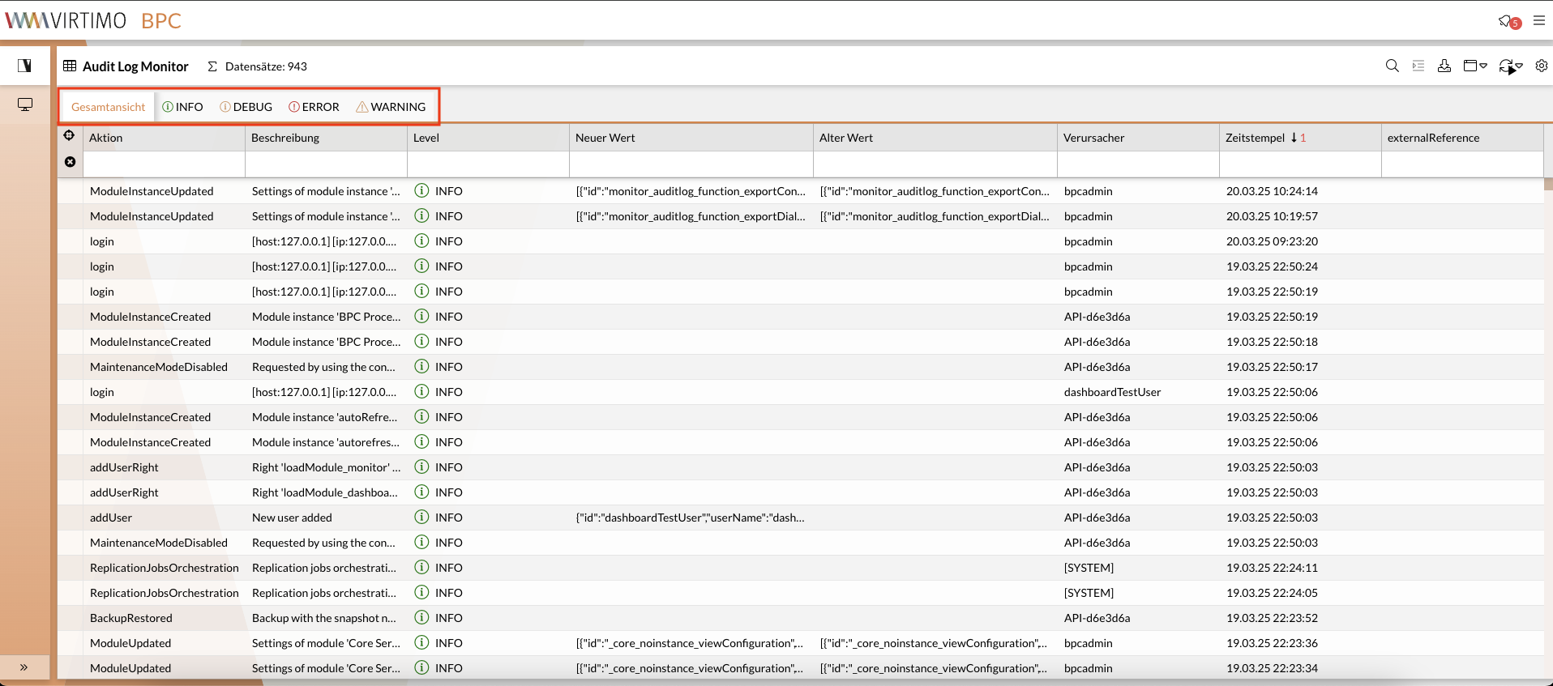Sort by Zeitstempel column header

tap(1255, 138)
